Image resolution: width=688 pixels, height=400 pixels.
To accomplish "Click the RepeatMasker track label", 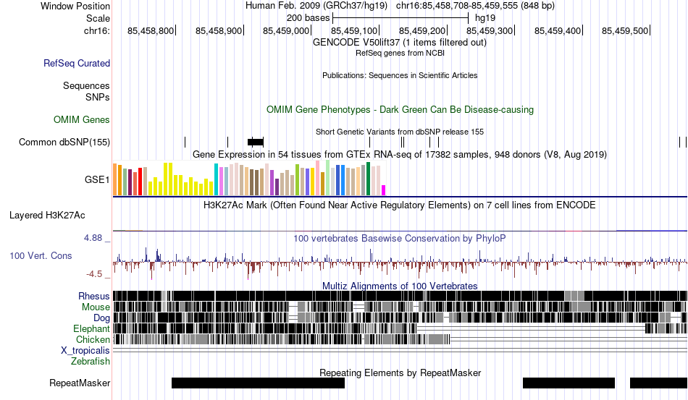I will (x=80, y=383).
